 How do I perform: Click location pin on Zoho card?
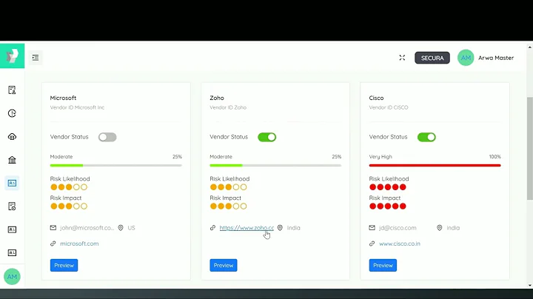(x=280, y=228)
